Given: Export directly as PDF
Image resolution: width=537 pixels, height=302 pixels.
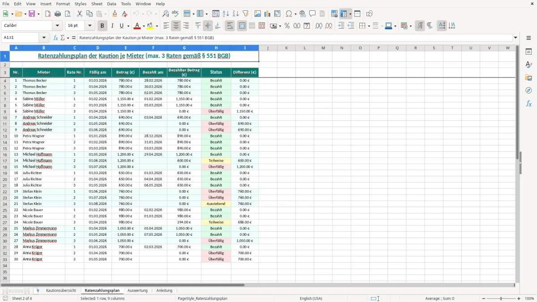Looking at the screenshot, I should point(48,14).
